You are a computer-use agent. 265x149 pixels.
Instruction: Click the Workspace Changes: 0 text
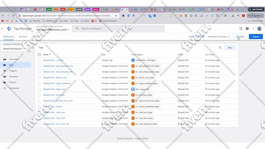pyautogui.click(x=219, y=37)
